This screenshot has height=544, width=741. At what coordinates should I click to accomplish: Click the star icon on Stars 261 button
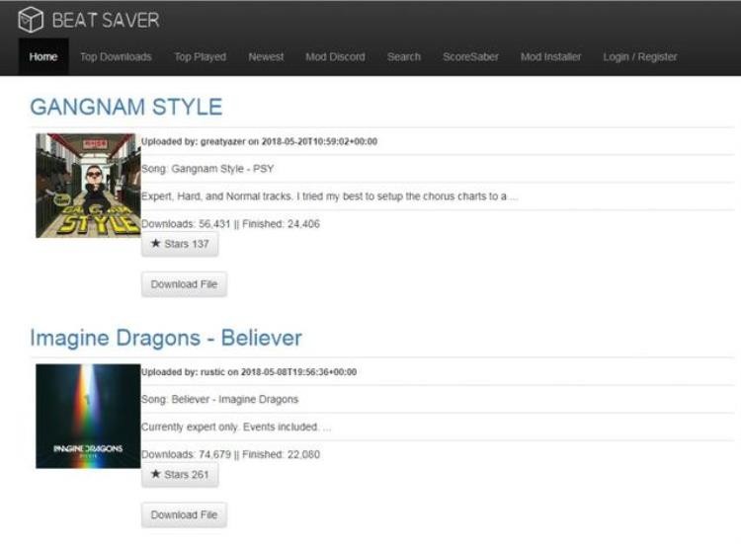tap(156, 475)
